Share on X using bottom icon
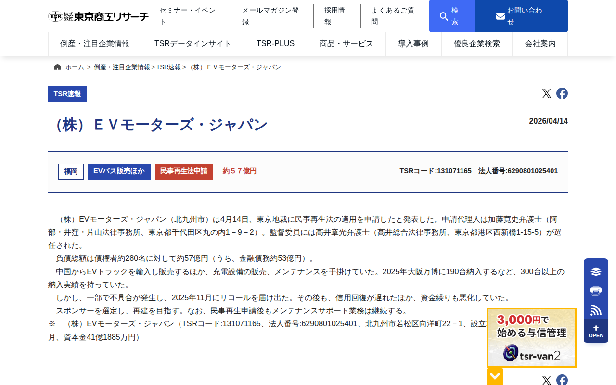The width and height of the screenshot is (616, 385). tap(547, 380)
